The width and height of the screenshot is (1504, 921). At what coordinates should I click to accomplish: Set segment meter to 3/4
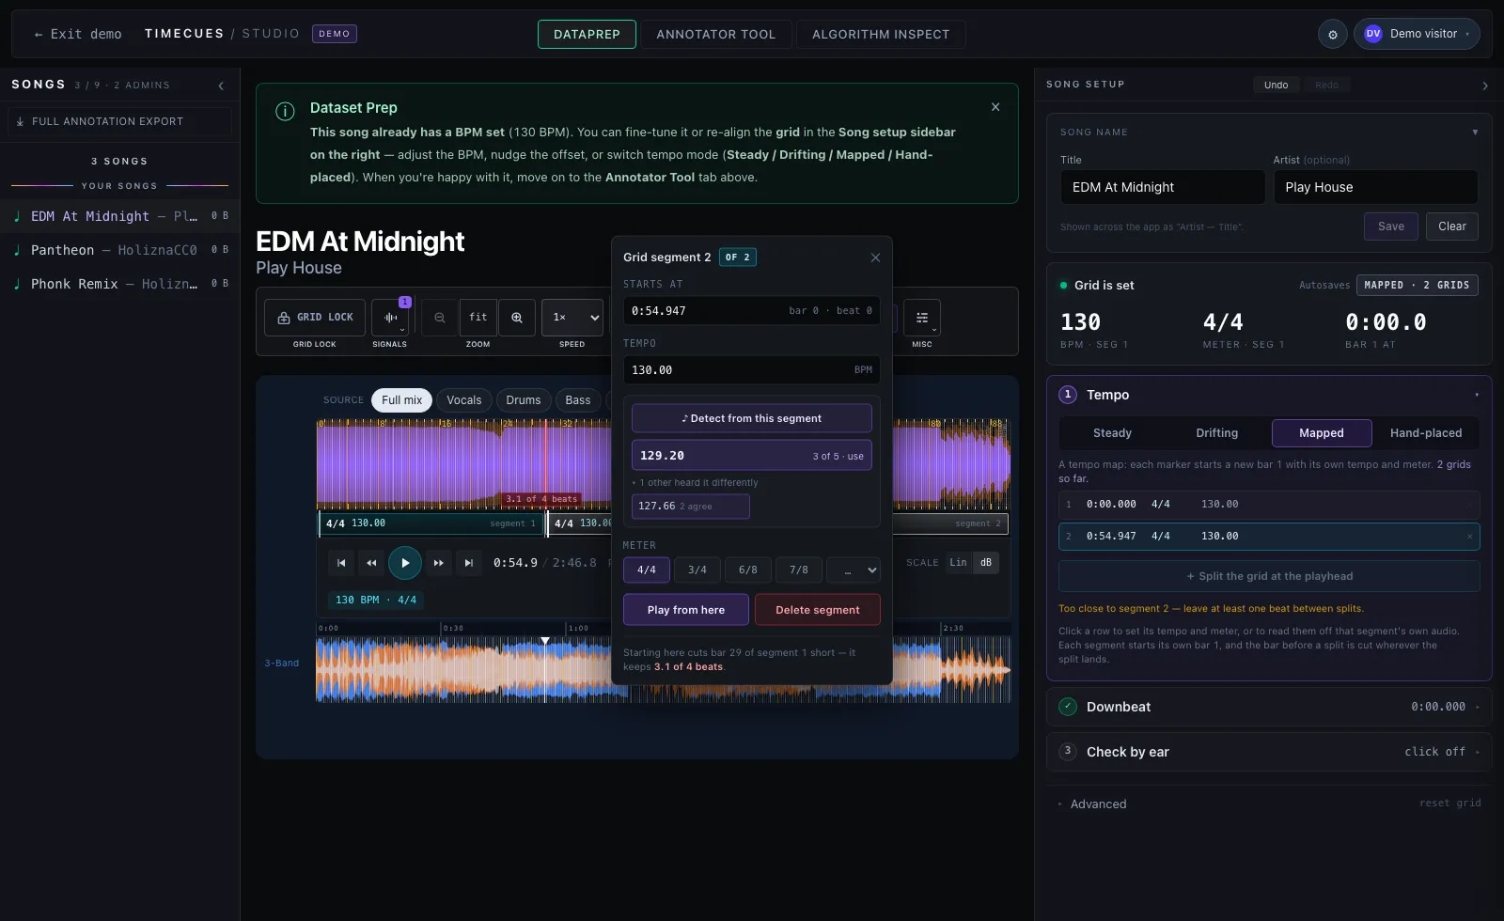point(697,570)
